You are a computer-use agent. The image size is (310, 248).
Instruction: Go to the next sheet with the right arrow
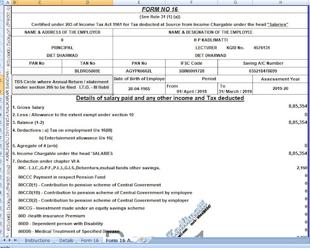(x=10, y=240)
